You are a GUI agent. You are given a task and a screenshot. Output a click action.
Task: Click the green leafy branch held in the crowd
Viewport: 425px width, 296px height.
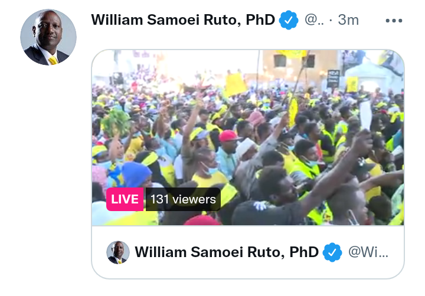(x=116, y=123)
